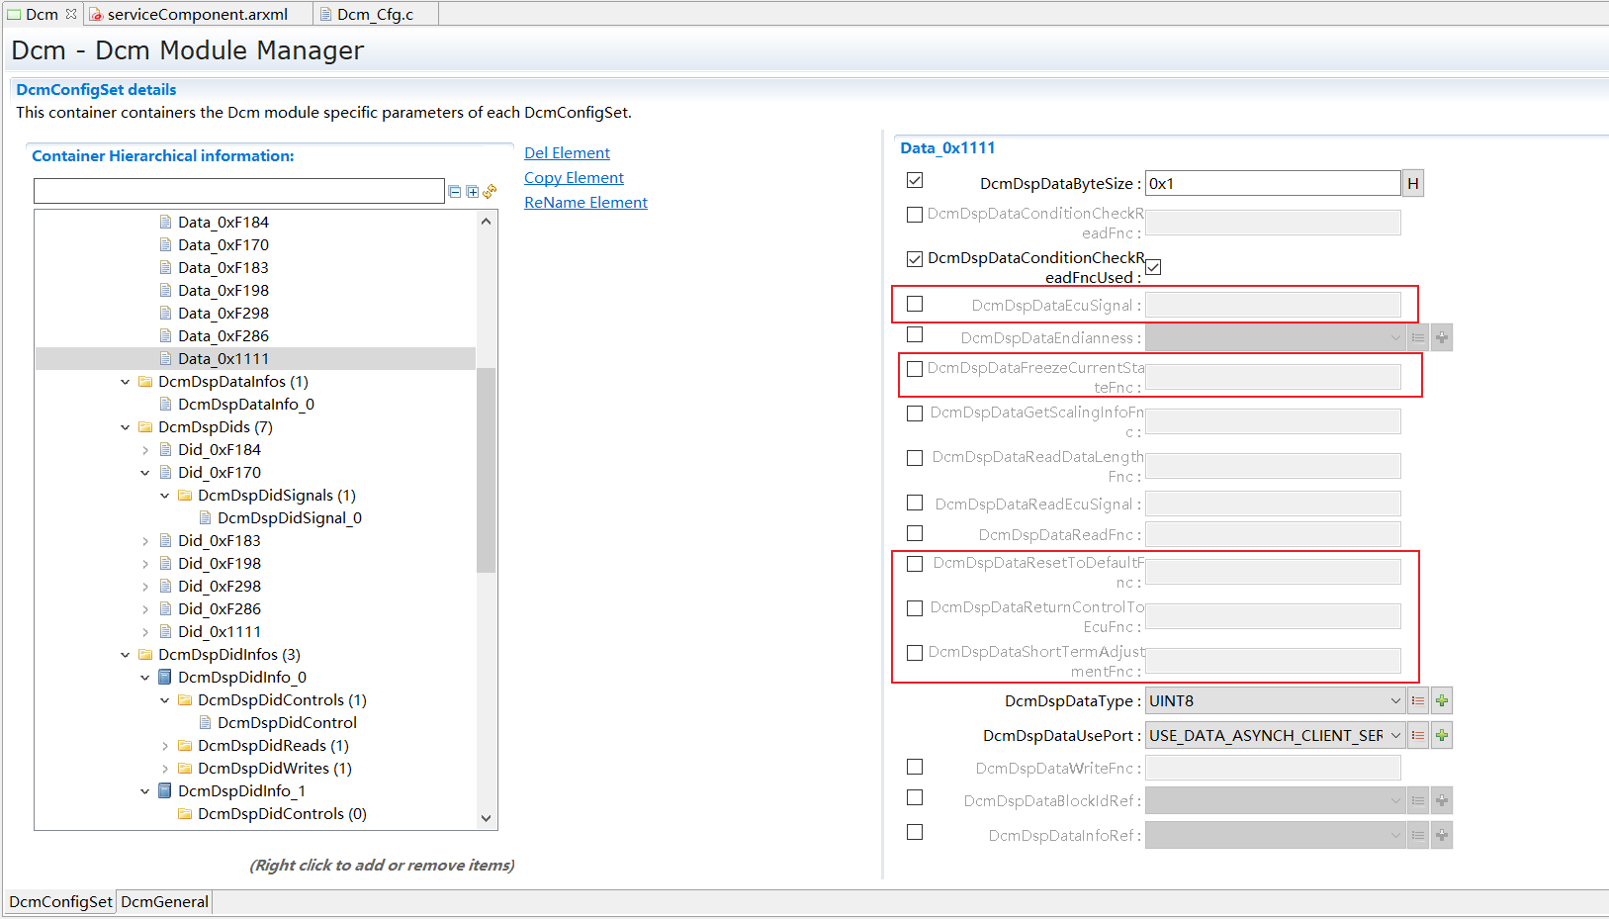
Task: Open the DcmDspDataUsePort dropdown
Action: 1394,734
